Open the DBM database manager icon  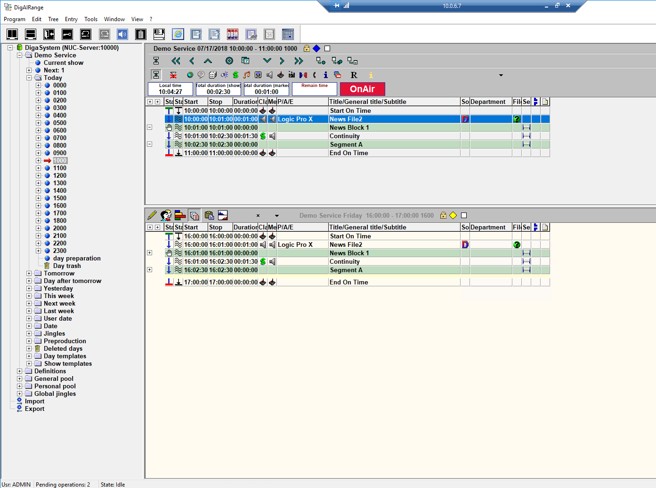[x=233, y=34]
